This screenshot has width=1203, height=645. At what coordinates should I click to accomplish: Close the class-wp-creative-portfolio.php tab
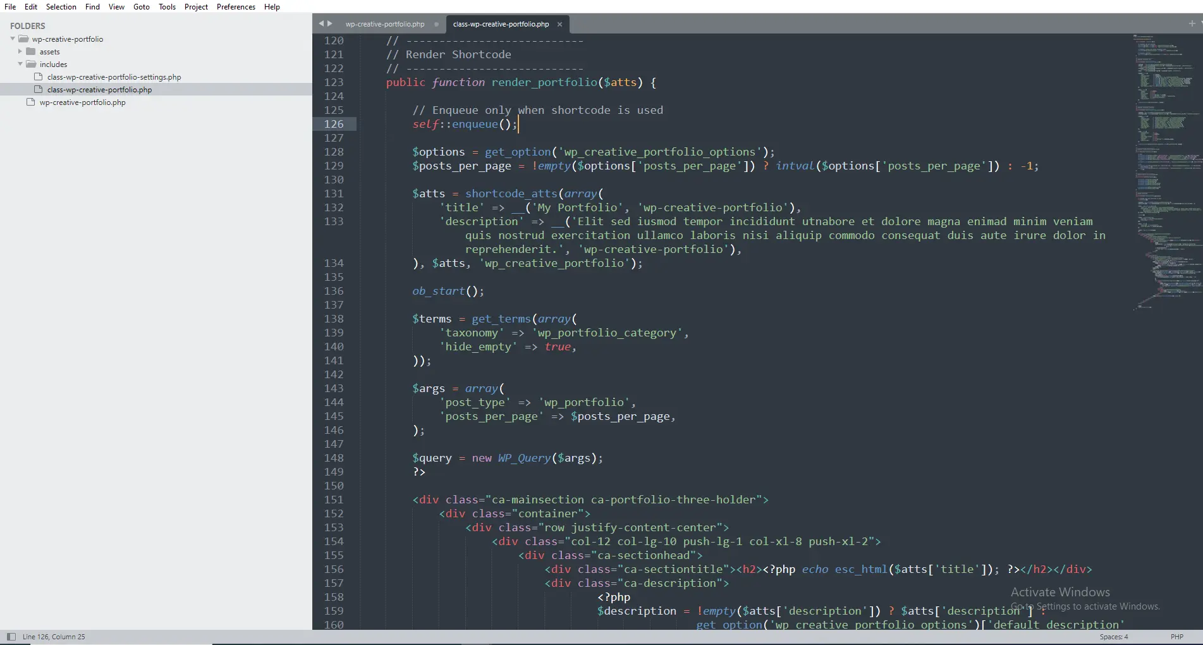coord(559,24)
